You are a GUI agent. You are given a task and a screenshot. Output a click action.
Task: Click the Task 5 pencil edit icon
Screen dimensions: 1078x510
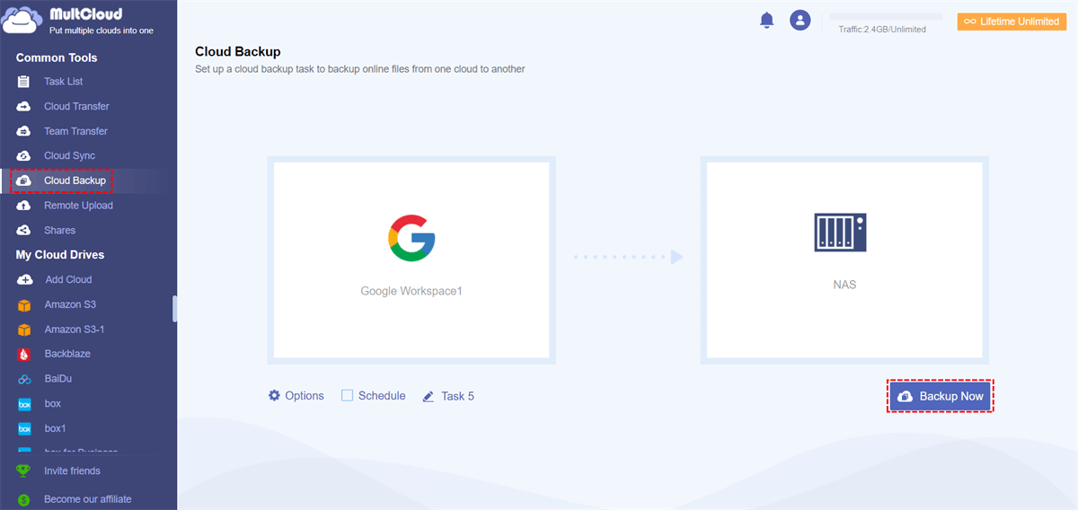pos(429,396)
